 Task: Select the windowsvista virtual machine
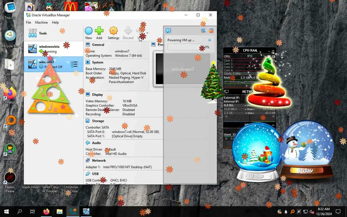pyautogui.click(x=53, y=49)
